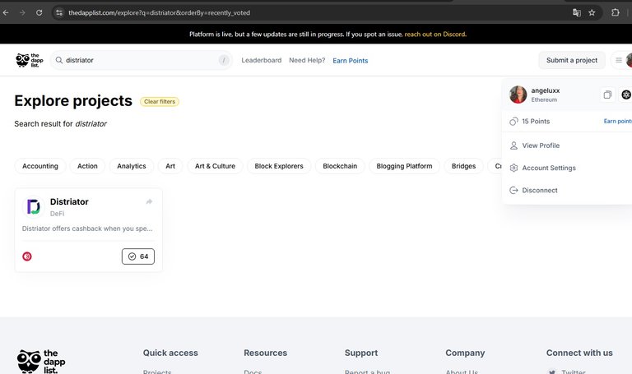Click the Resources footer heading
The image size is (632, 374).
pyautogui.click(x=266, y=353)
